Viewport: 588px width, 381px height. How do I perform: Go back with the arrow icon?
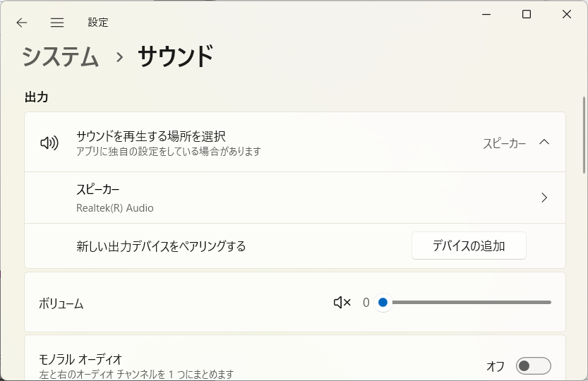coord(22,23)
